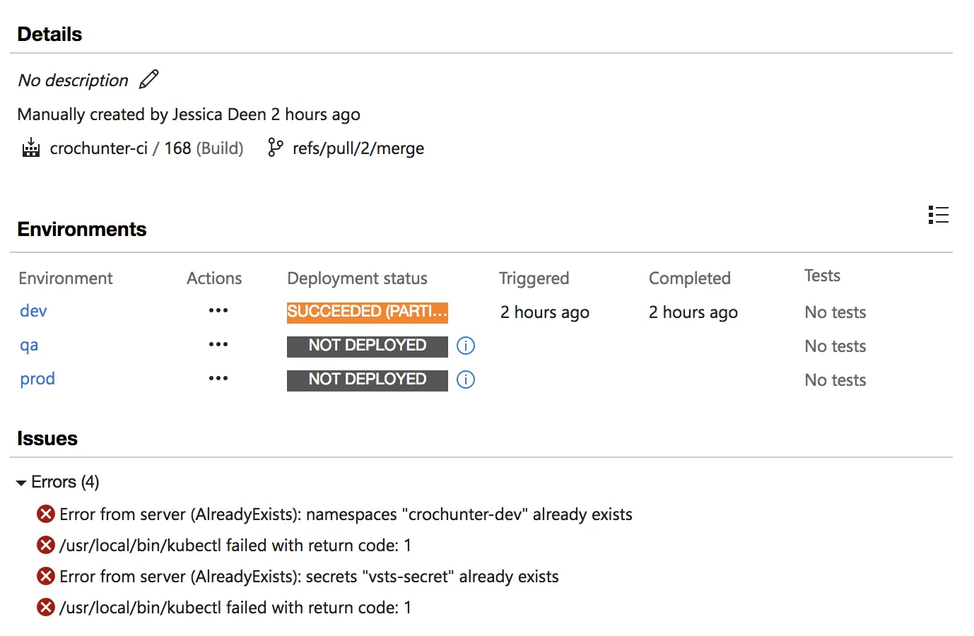
Task: Toggle the environments list view icon
Action: click(x=939, y=215)
